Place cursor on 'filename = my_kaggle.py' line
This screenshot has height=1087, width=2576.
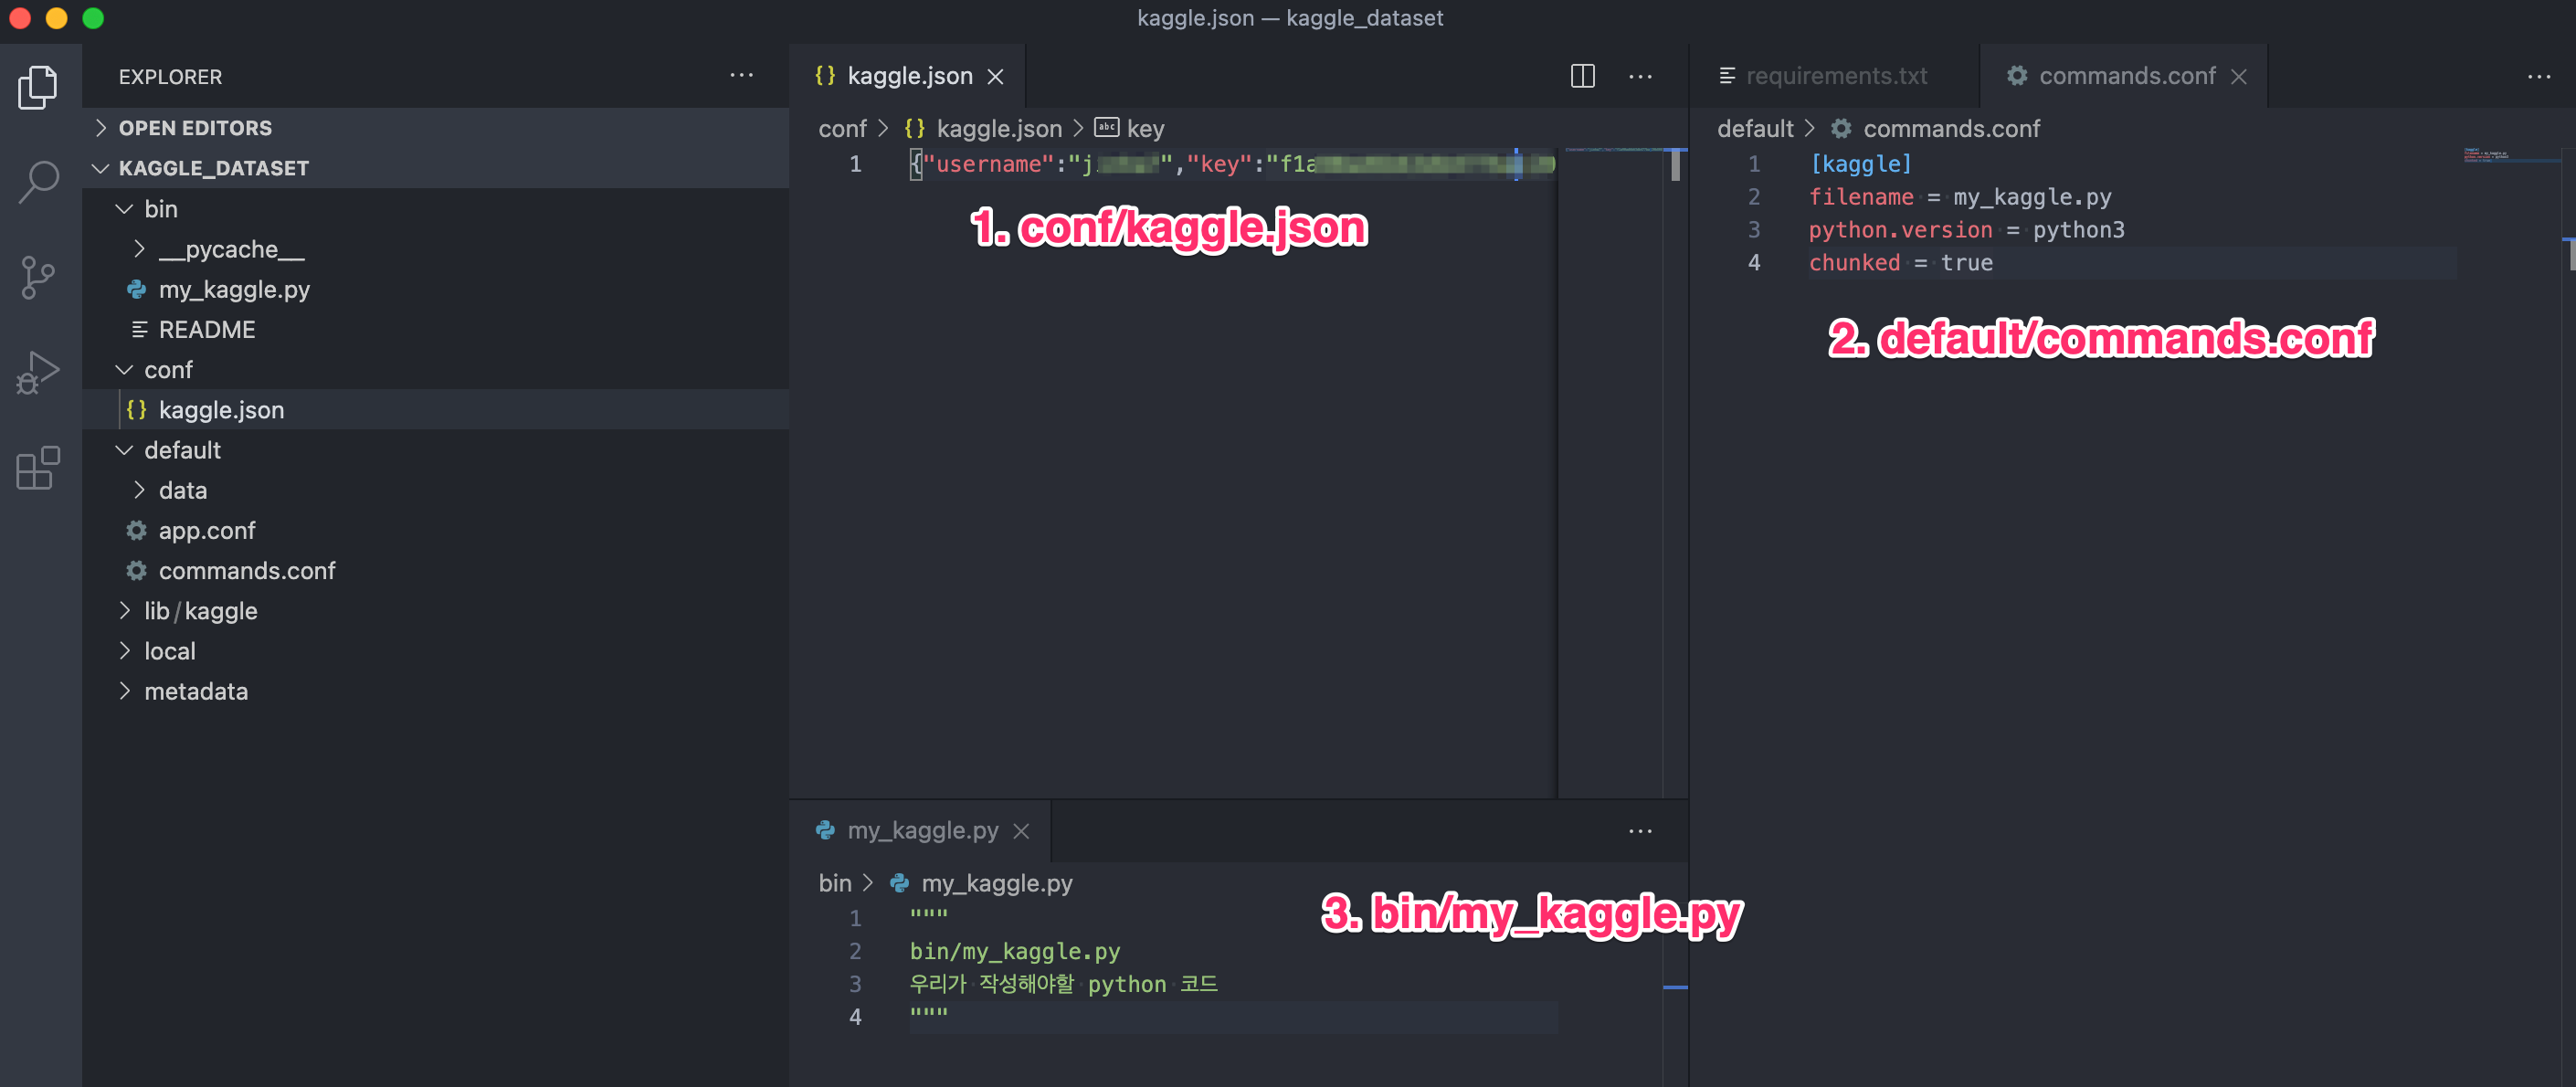tap(1959, 197)
